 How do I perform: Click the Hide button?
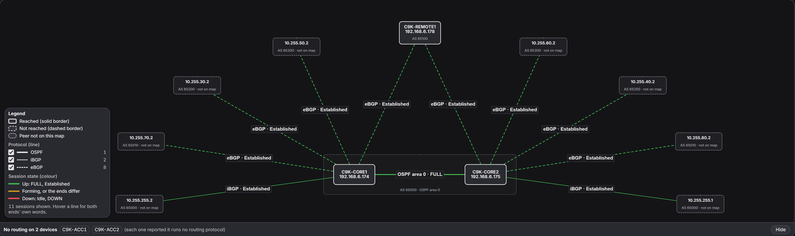point(781,229)
